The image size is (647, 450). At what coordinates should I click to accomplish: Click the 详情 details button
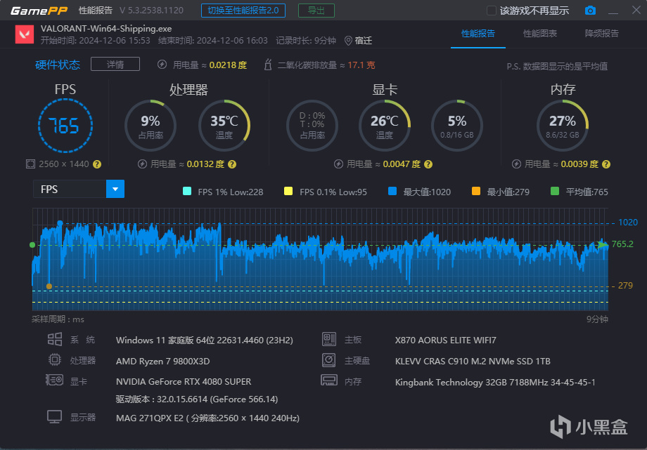coord(115,65)
